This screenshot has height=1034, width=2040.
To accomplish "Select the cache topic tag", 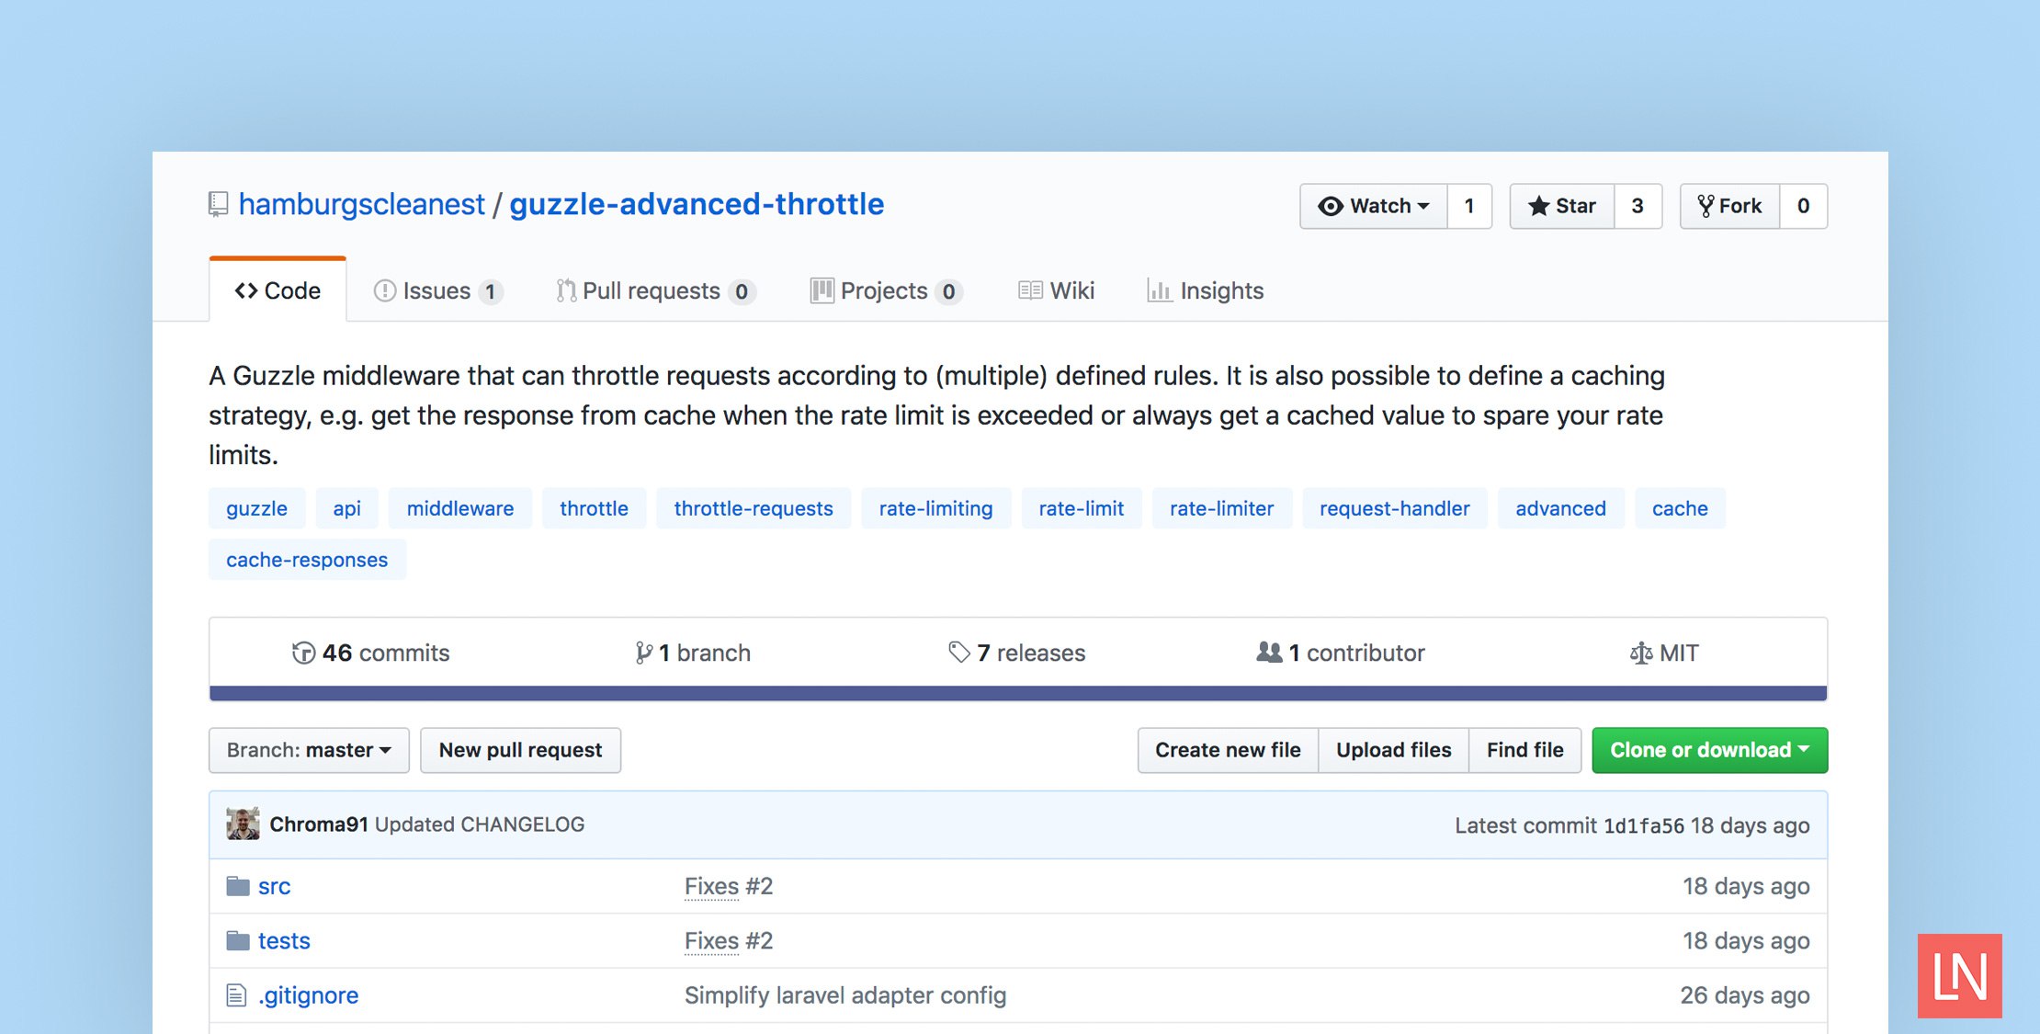I will point(1680,508).
